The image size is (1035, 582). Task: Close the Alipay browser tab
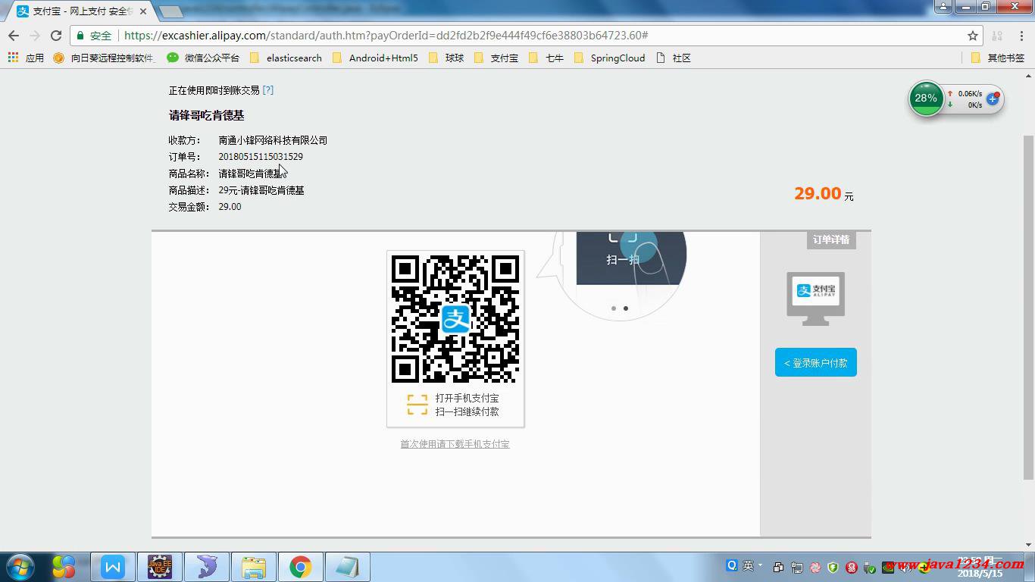[143, 11]
